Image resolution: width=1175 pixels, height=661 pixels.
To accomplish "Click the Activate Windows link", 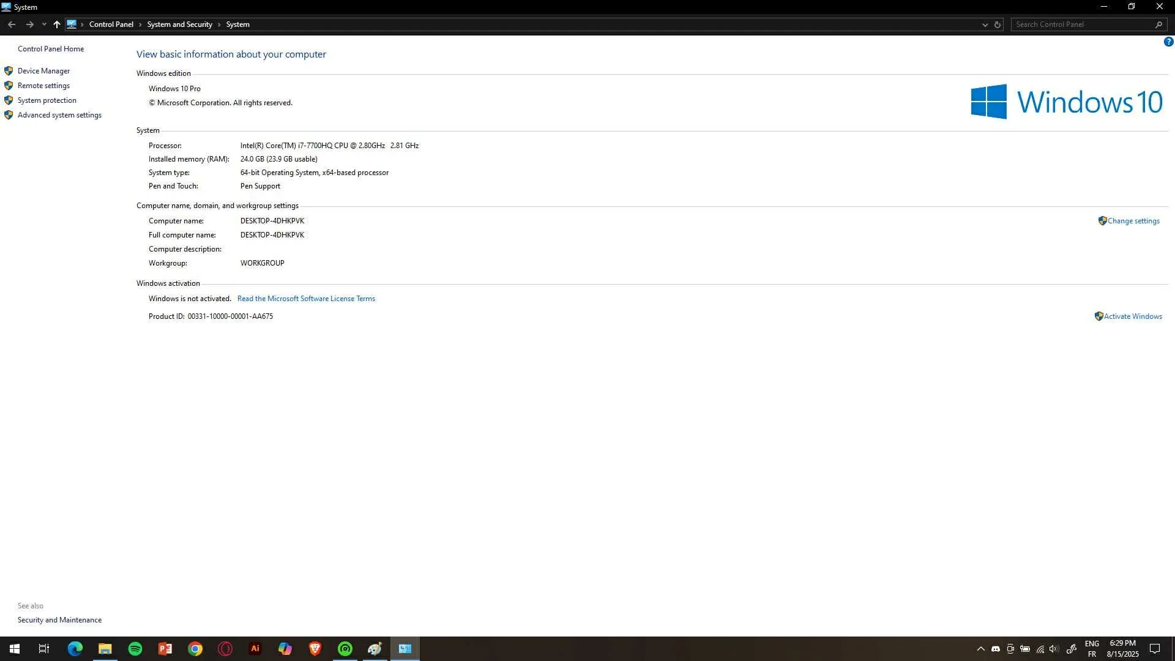I will [x=1133, y=316].
